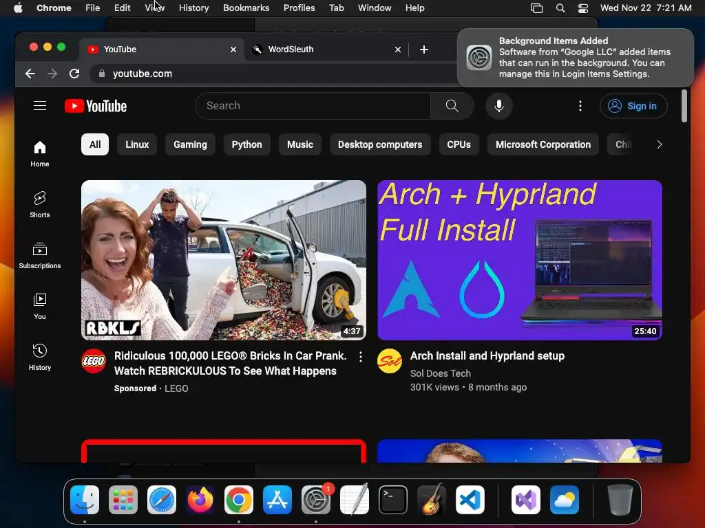The image size is (705, 528).
Task: Click the Sign in button
Action: 633,106
